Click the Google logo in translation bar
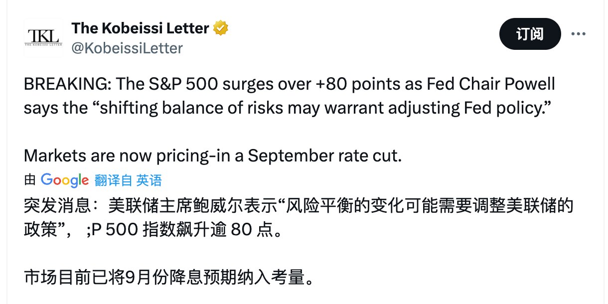 tap(64, 181)
